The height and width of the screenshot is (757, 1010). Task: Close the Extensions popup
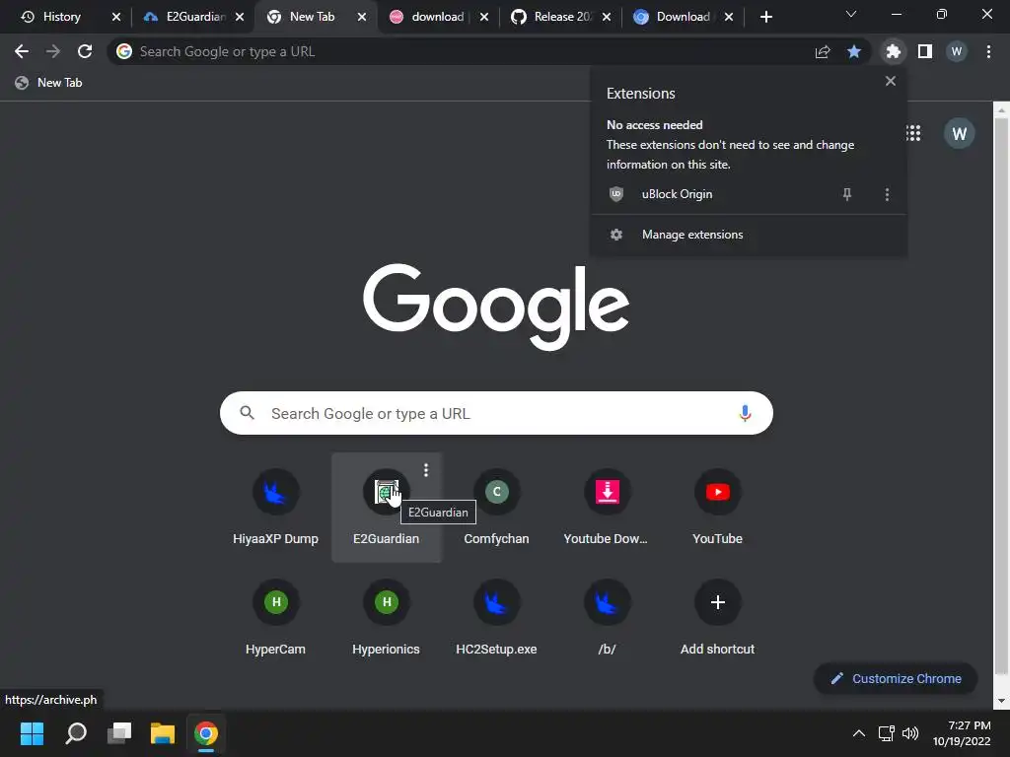point(891,81)
